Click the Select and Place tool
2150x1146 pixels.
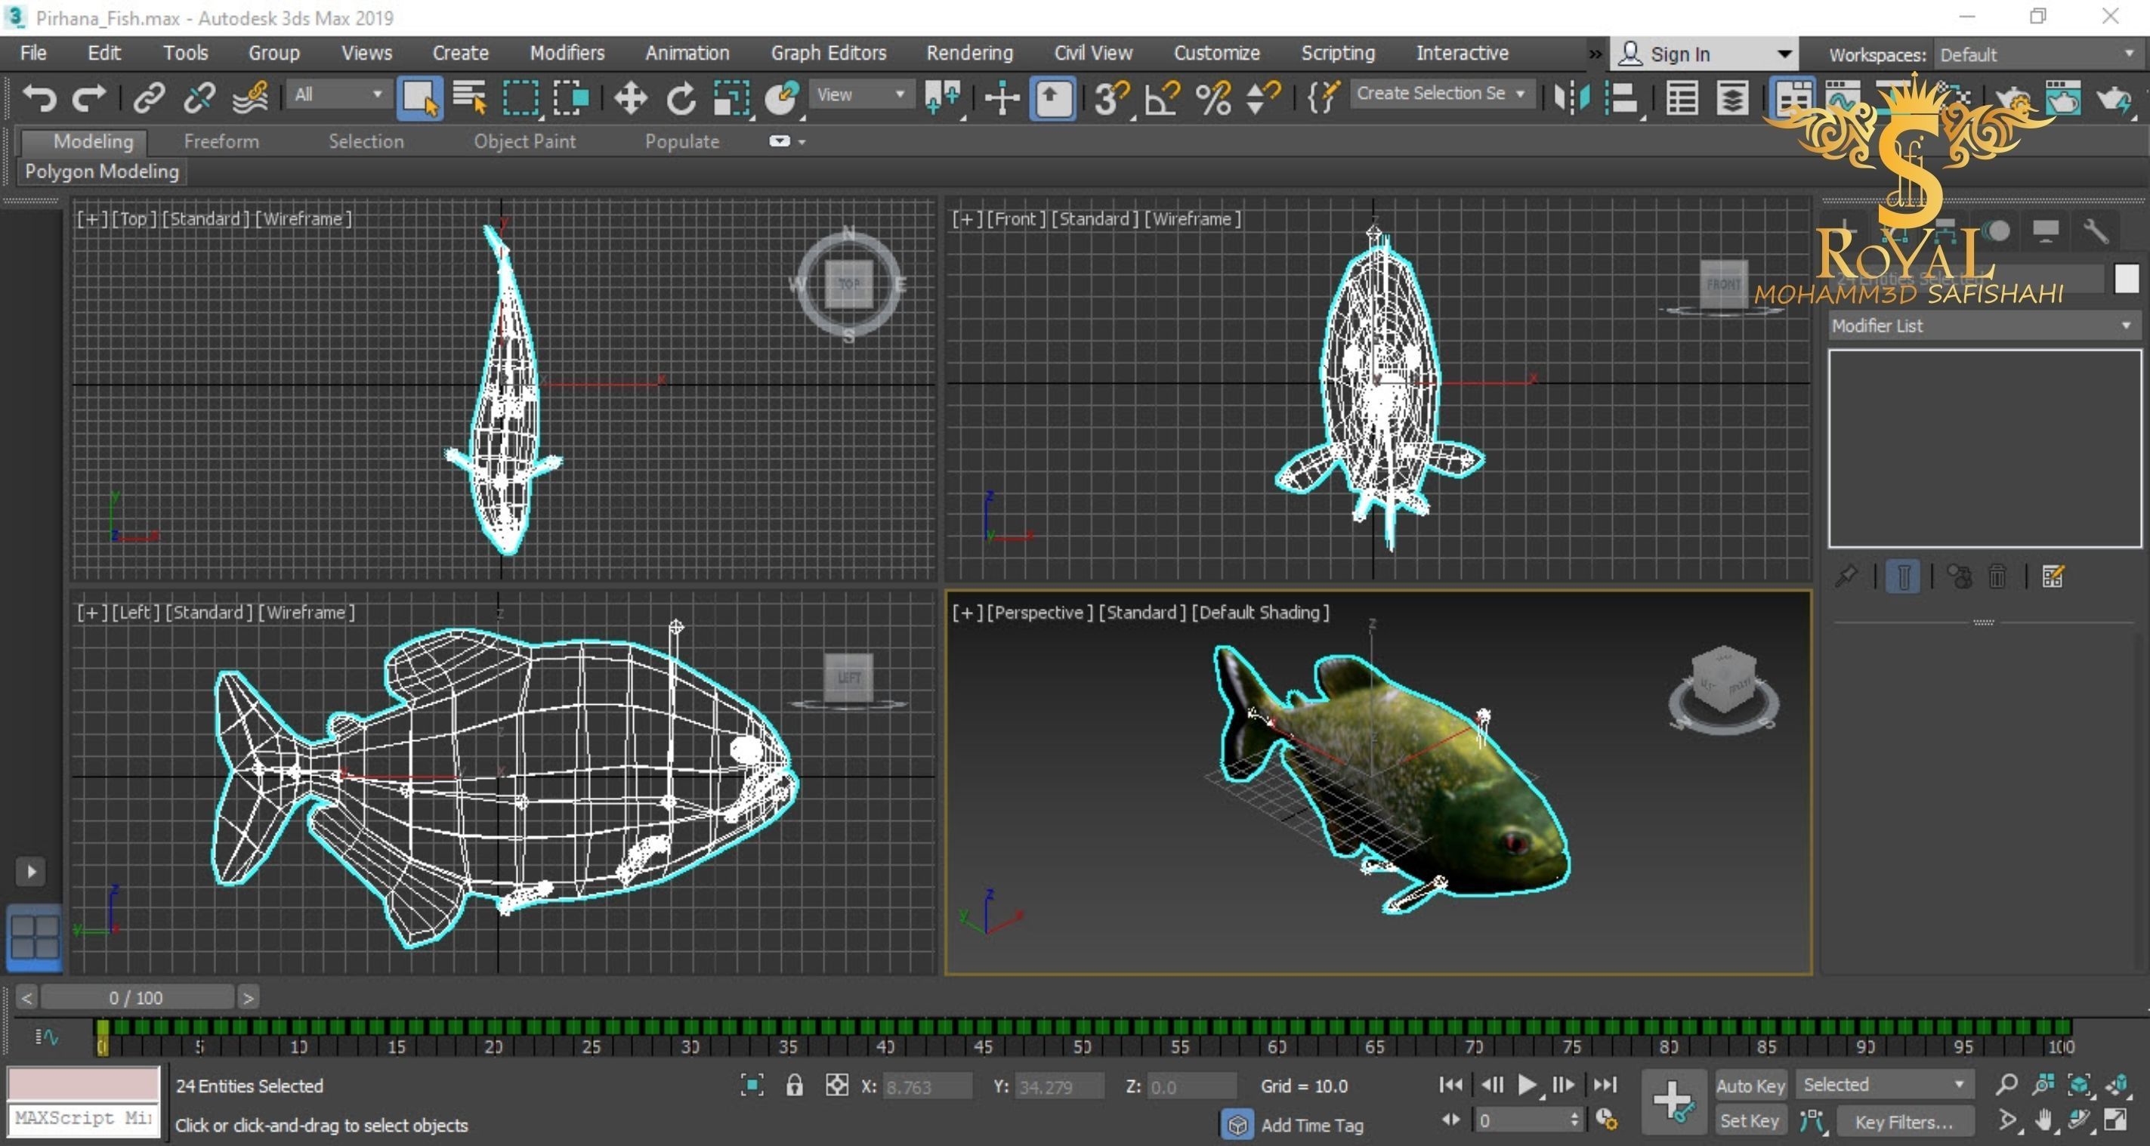click(782, 97)
